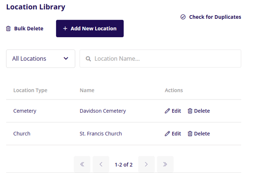Viewport: 268px width, 173px height.
Task: Select the Davidson Cemetery name cell
Action: tap(103, 111)
